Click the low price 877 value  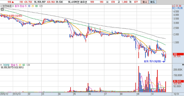[136, 2]
